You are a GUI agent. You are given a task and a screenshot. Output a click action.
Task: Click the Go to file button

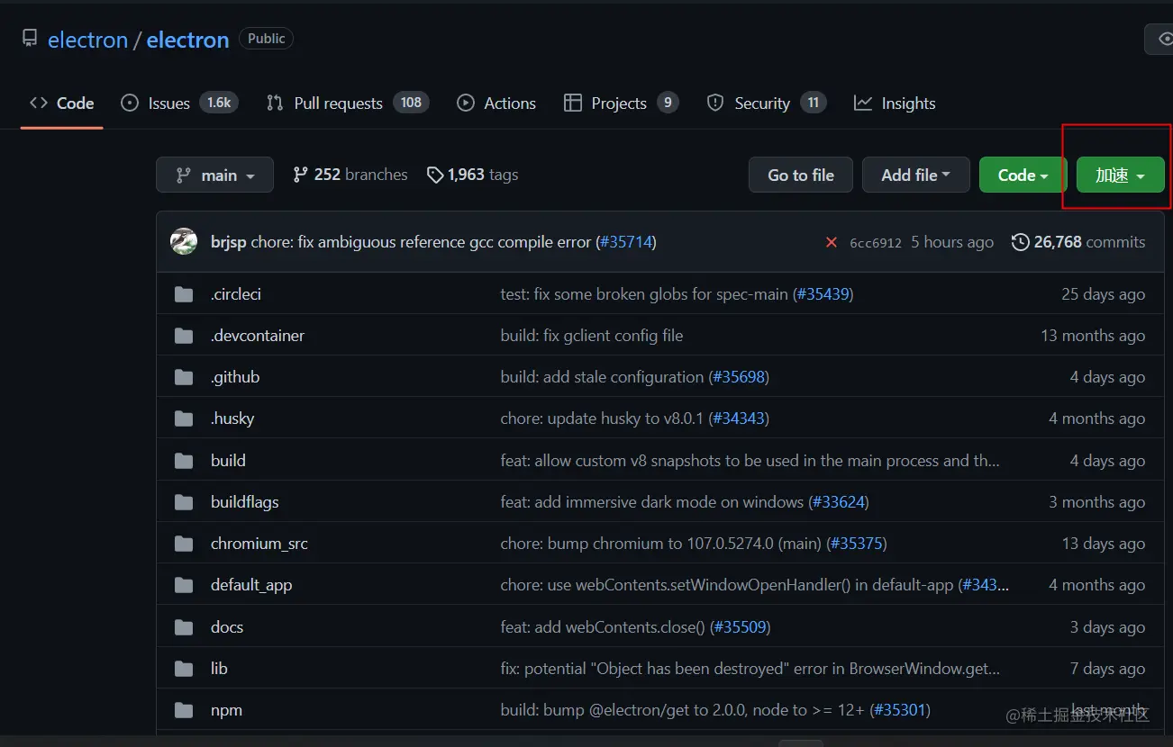pyautogui.click(x=801, y=175)
